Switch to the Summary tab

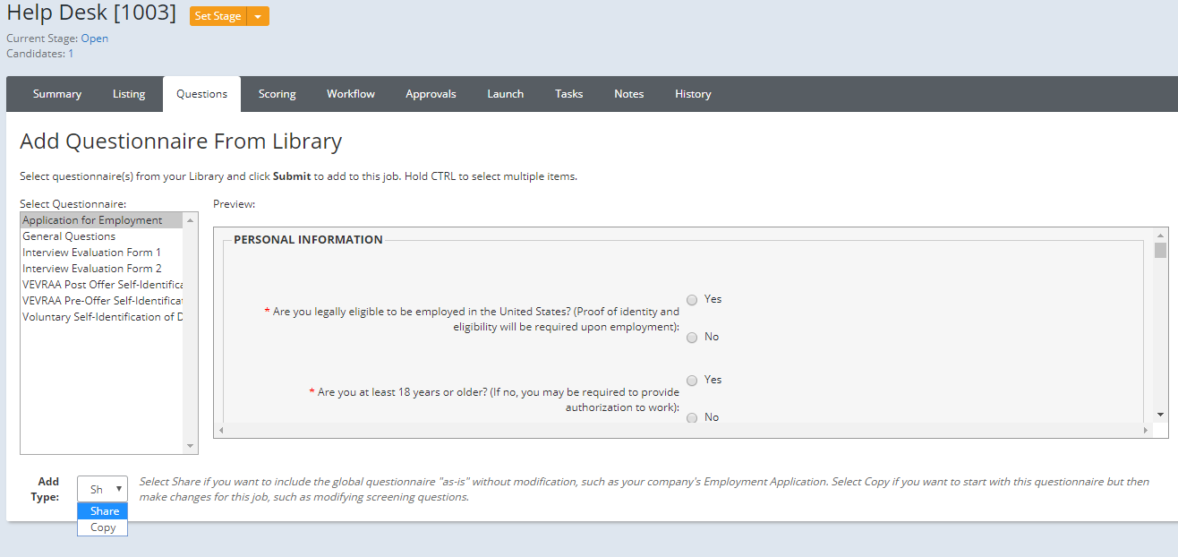pos(57,94)
